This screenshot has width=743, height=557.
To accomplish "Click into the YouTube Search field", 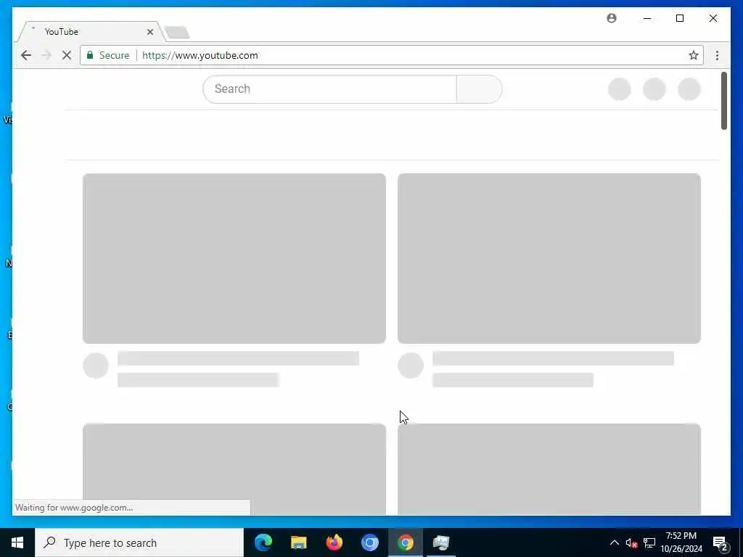I will [x=330, y=89].
